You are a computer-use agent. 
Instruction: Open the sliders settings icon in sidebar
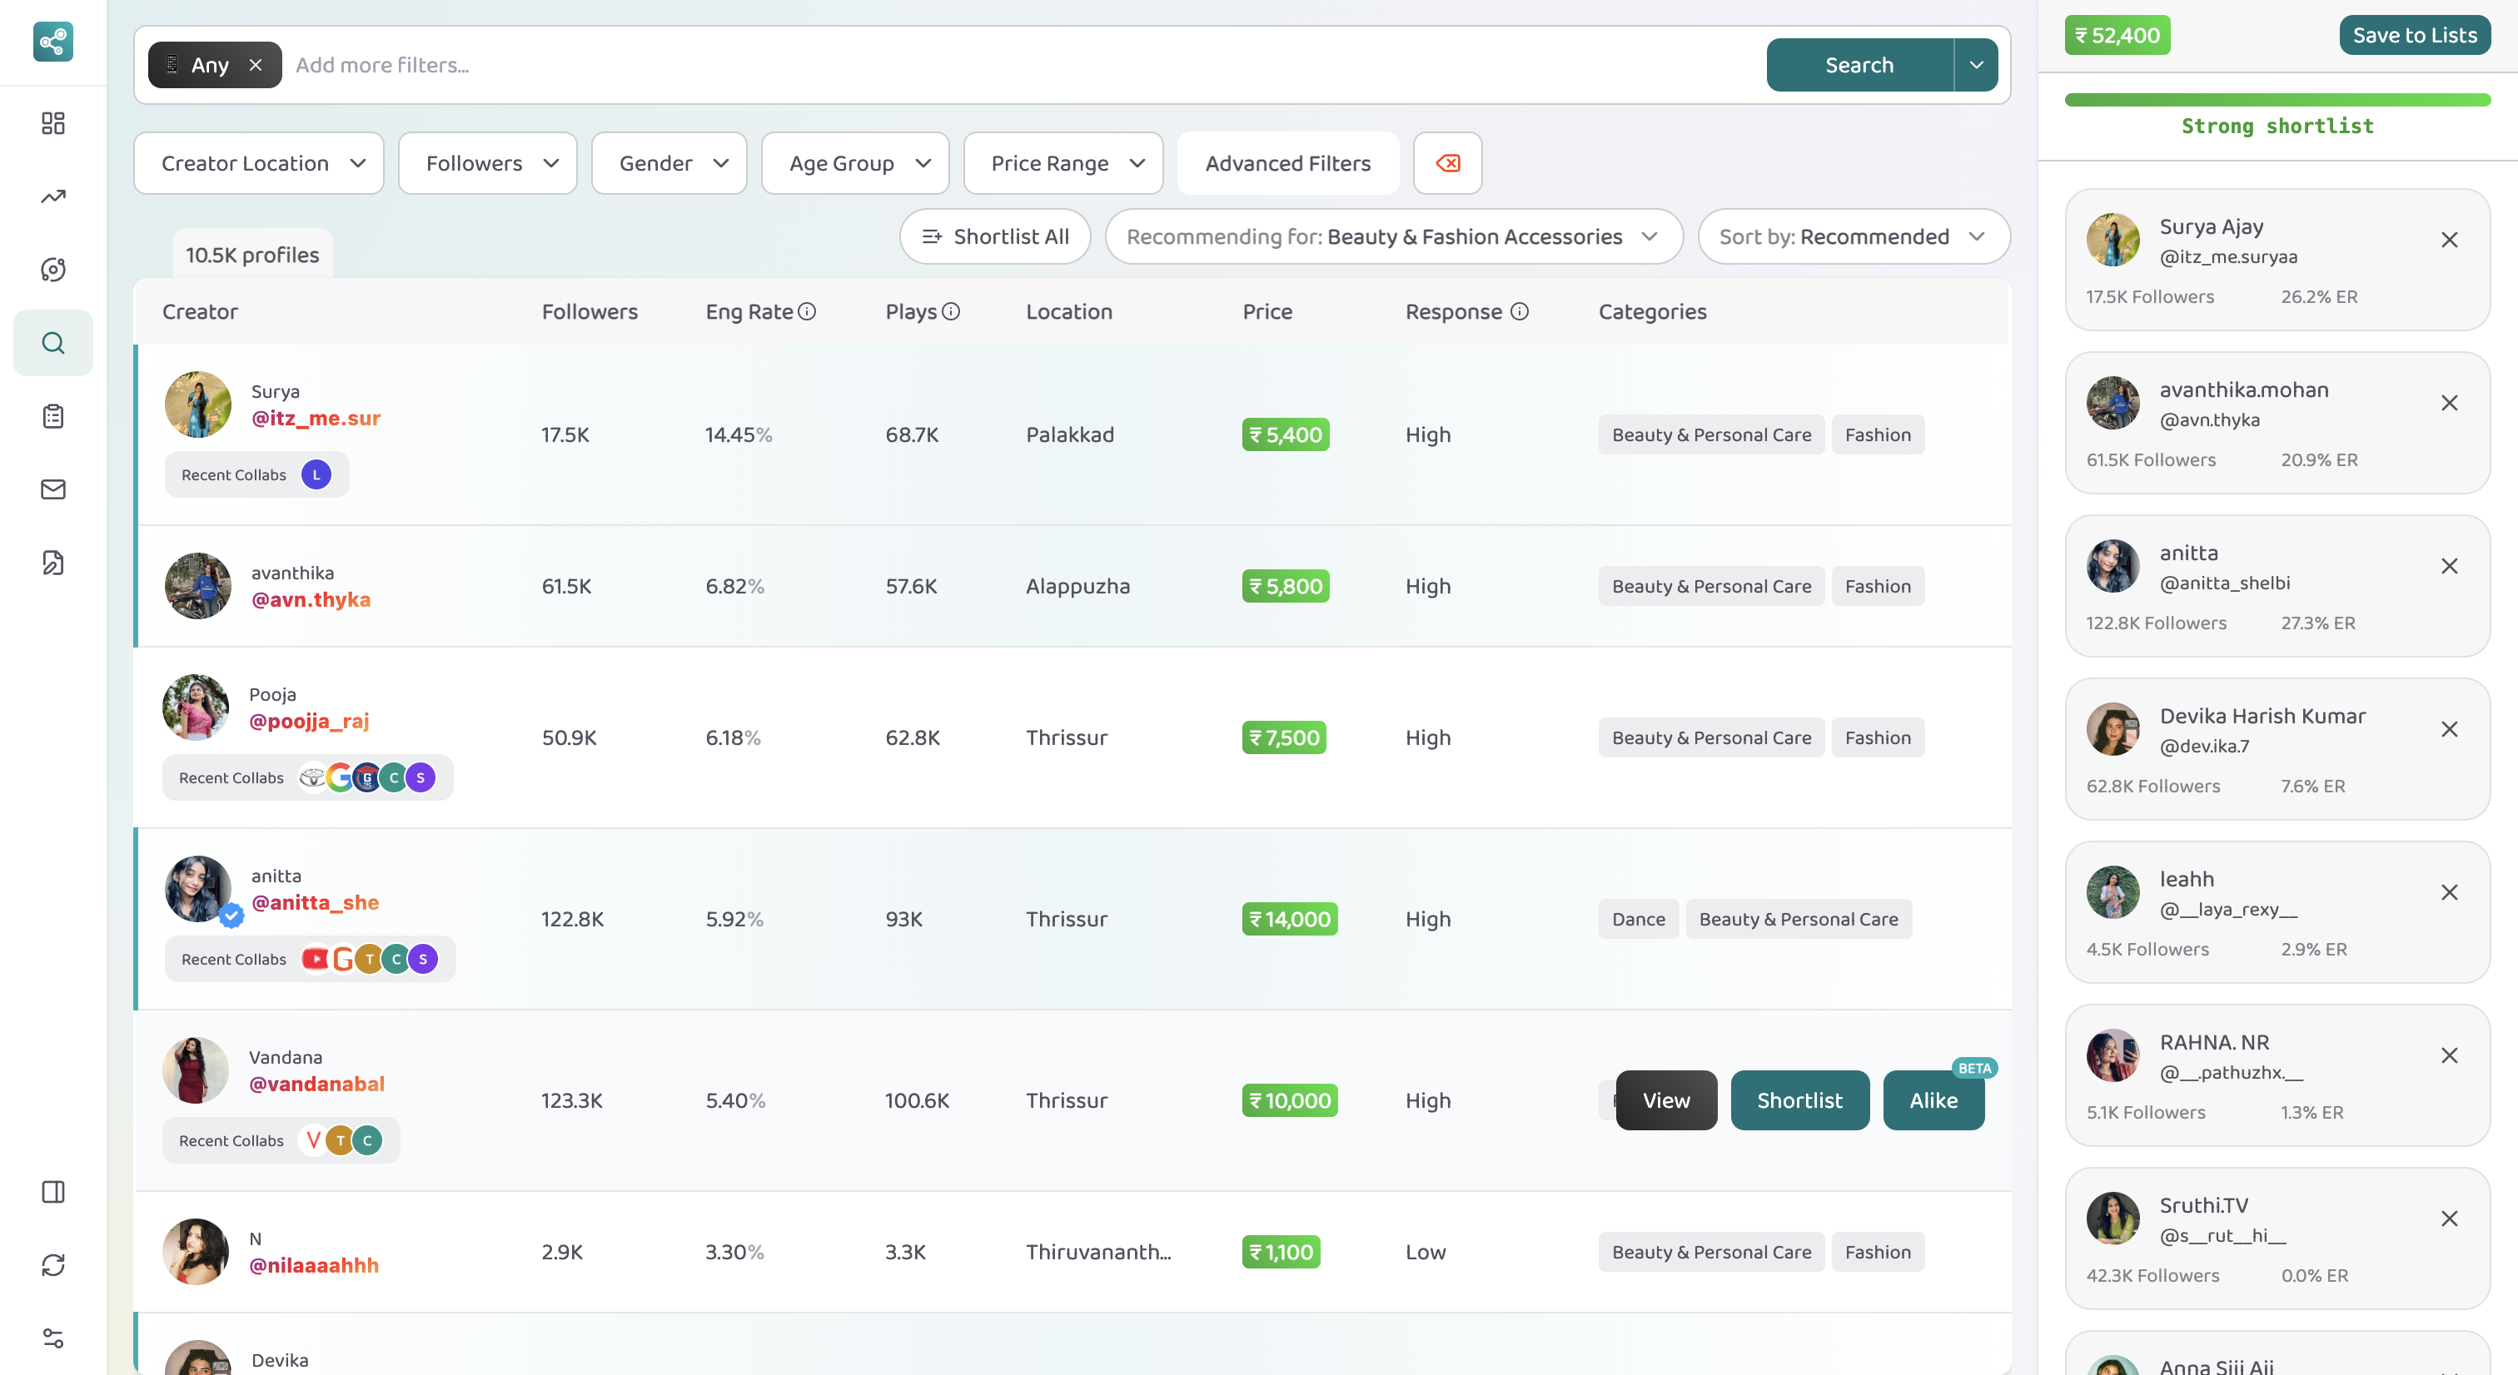(52, 1339)
